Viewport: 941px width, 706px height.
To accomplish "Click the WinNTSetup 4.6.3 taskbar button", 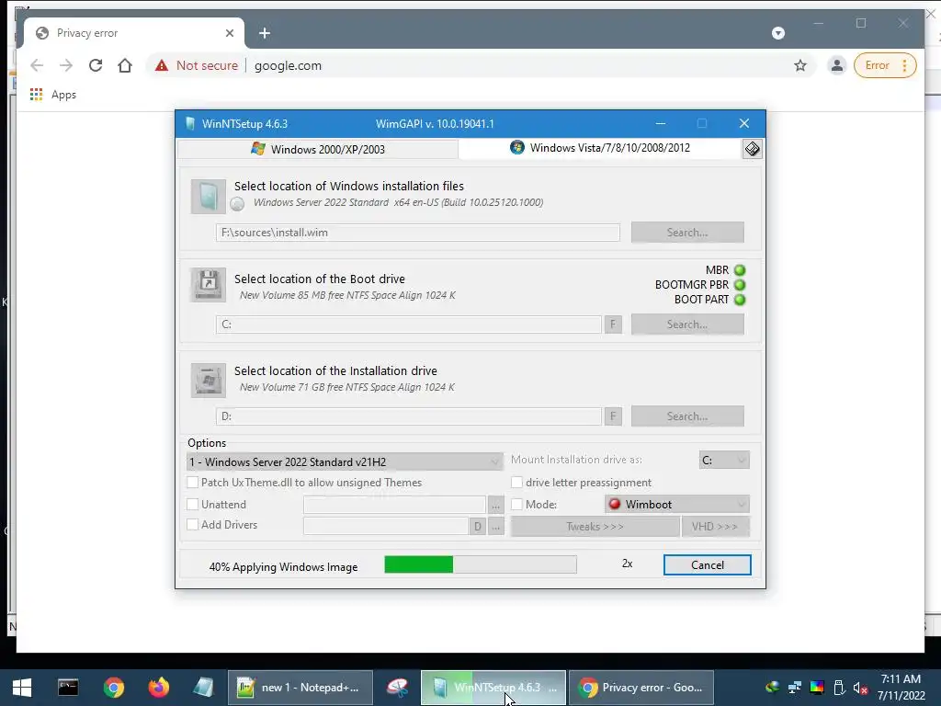I will tap(493, 688).
